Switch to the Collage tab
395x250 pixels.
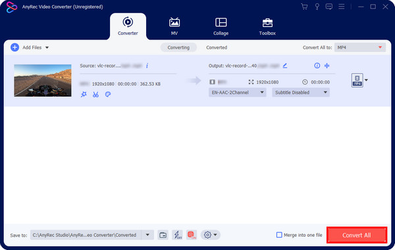point(221,26)
